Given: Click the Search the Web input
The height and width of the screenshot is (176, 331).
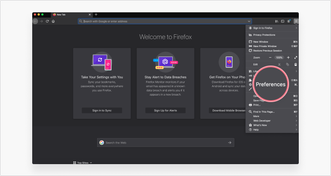Looking at the screenshot, I should coord(165,143).
